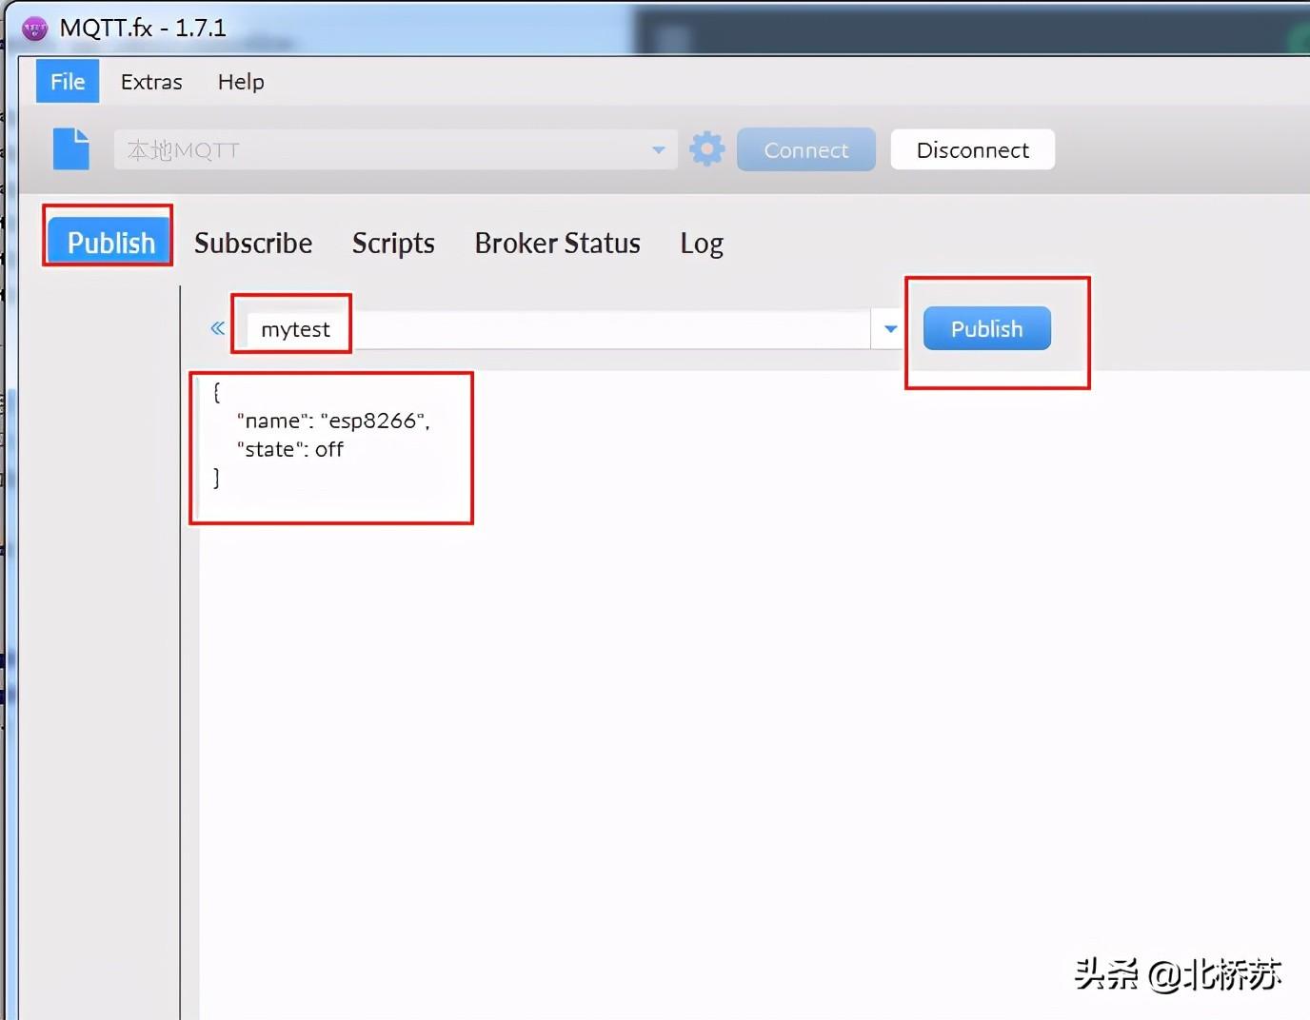Switch to the Subscribe tab
The width and height of the screenshot is (1310, 1020).
(253, 244)
